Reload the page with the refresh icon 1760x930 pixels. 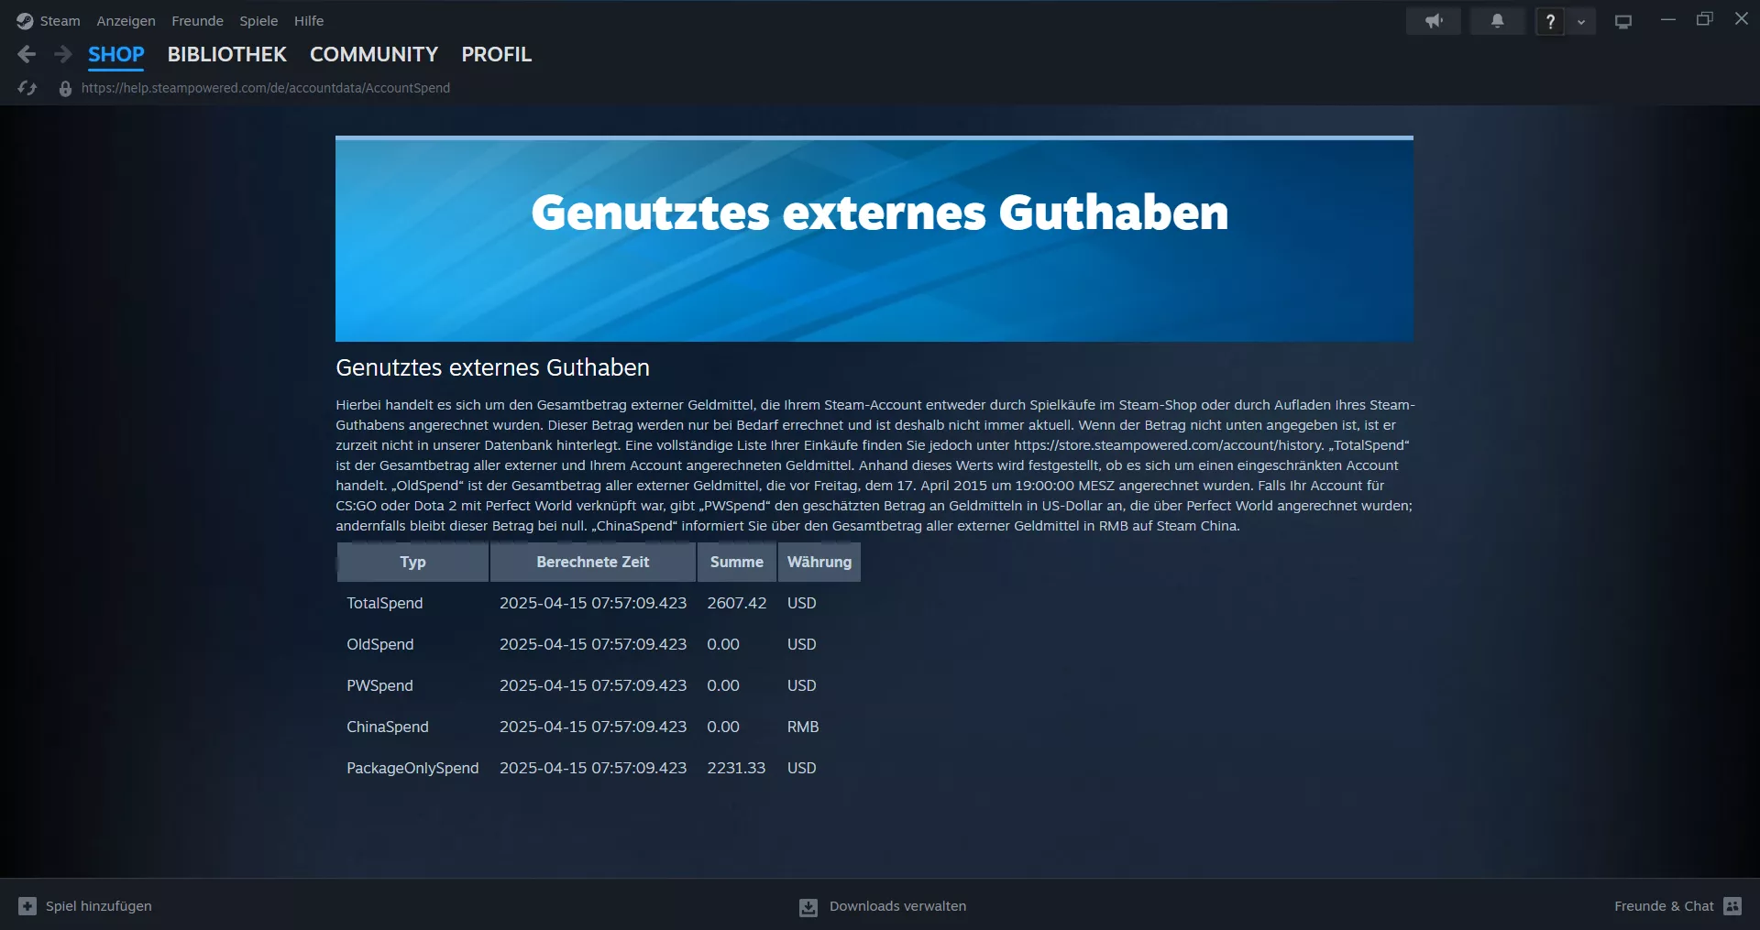(27, 88)
